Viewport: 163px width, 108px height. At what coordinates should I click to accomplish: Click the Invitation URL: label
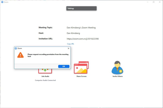[46, 39]
